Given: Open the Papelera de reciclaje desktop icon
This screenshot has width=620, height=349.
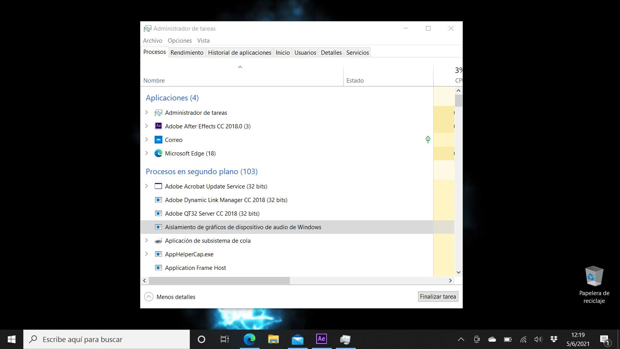Looking at the screenshot, I should [x=594, y=285].
